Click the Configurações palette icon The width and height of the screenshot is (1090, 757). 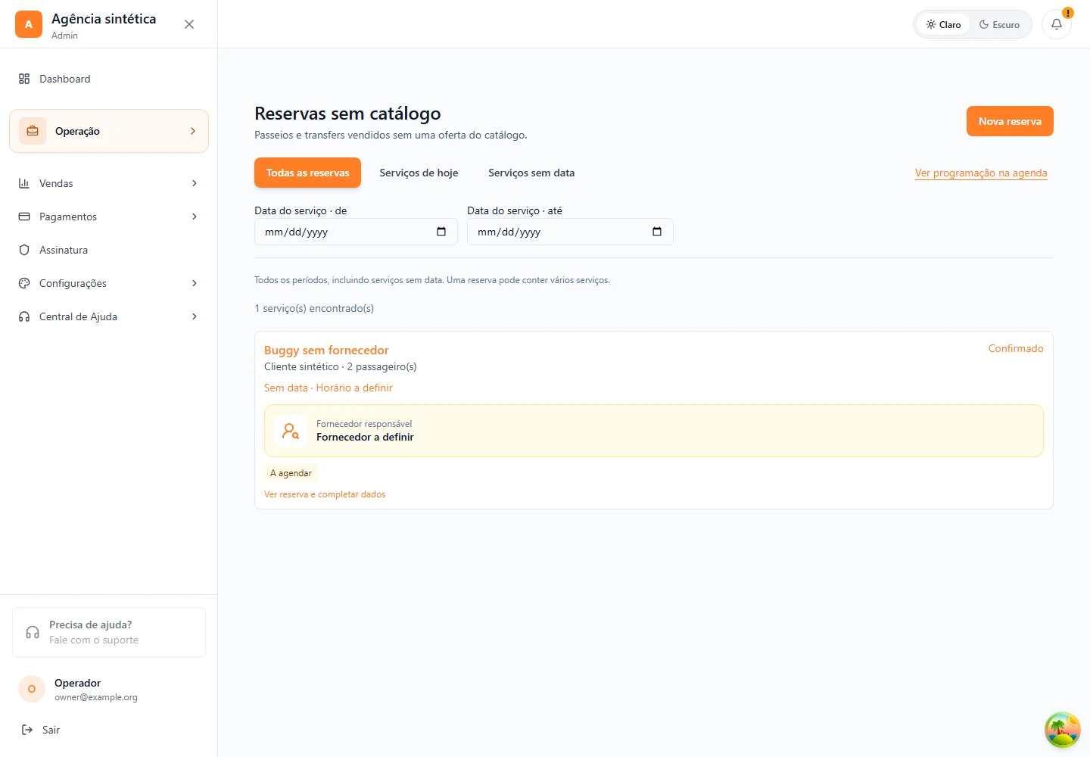click(24, 283)
